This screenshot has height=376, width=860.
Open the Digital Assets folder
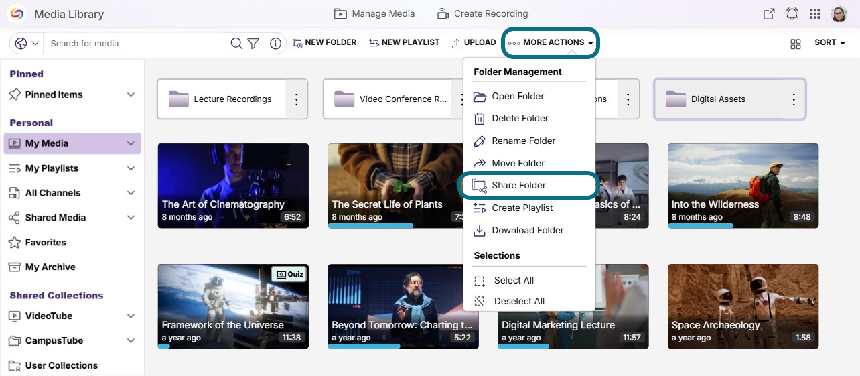coord(719,99)
